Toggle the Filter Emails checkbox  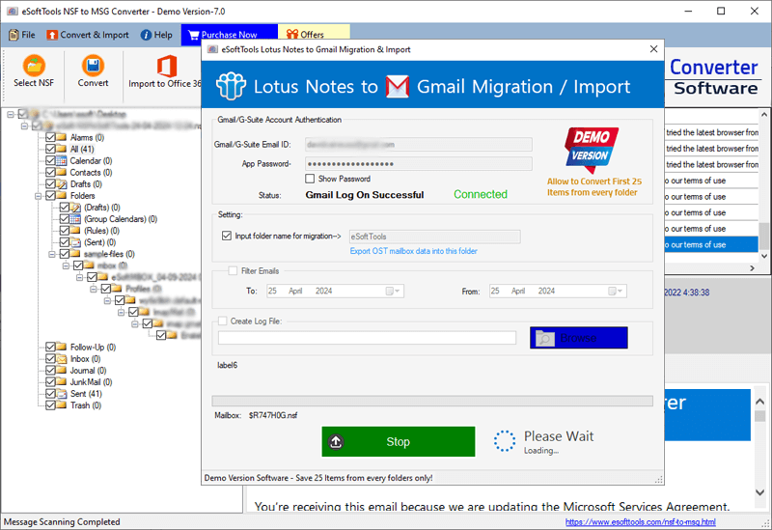tap(233, 271)
